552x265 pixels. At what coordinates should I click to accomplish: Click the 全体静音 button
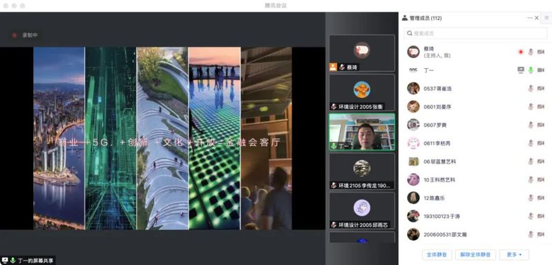(437, 255)
